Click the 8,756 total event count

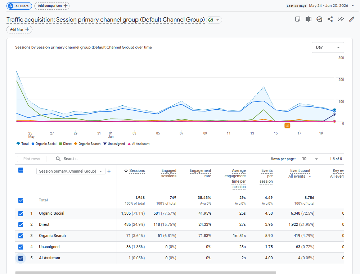(309, 198)
